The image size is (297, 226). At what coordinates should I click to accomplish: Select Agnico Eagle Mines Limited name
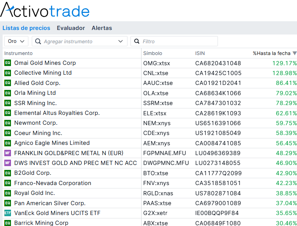(x=52, y=143)
